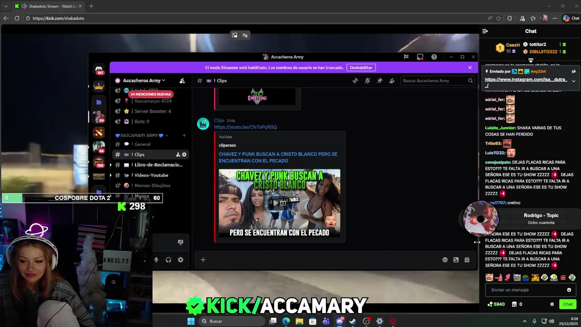Switch to Memes-Dibujitos channel
Image resolution: width=581 pixels, height=327 pixels.
click(x=152, y=185)
